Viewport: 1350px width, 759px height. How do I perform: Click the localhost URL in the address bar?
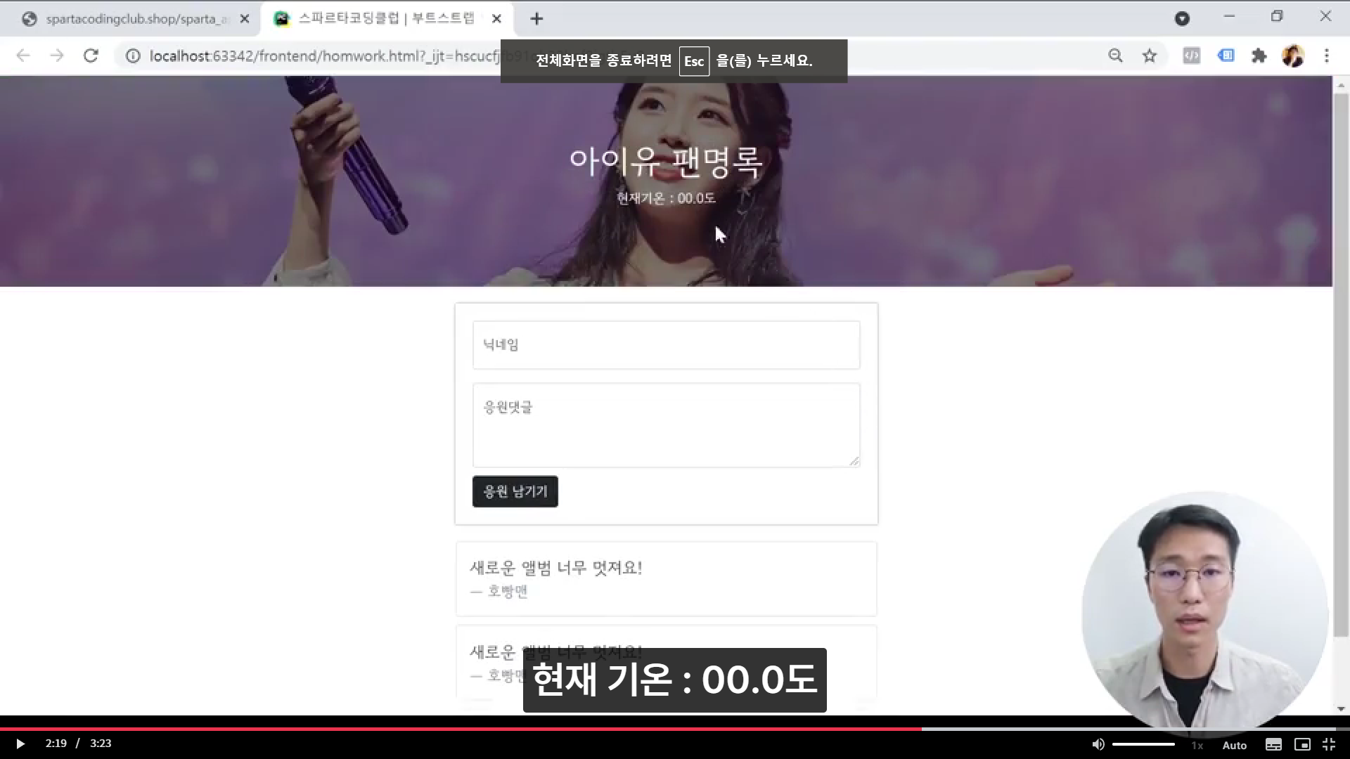click(323, 56)
